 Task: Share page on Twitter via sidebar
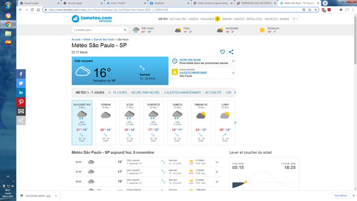point(21,83)
